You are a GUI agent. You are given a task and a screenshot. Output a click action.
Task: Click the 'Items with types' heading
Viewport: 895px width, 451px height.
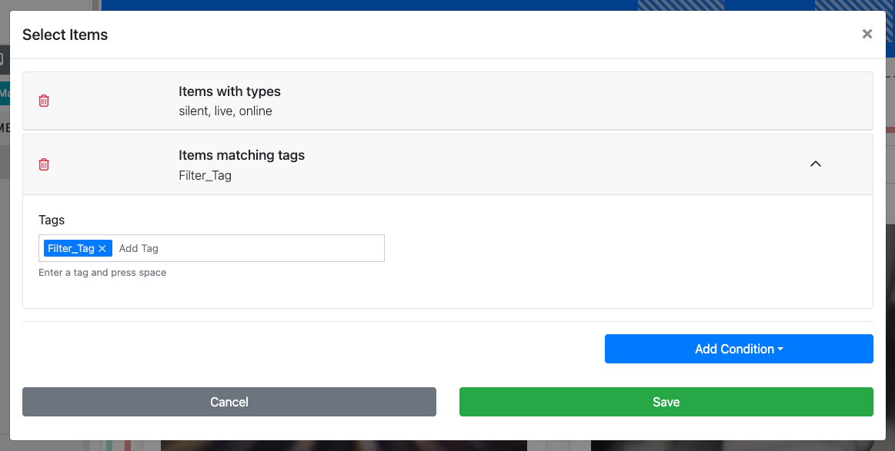[229, 91]
